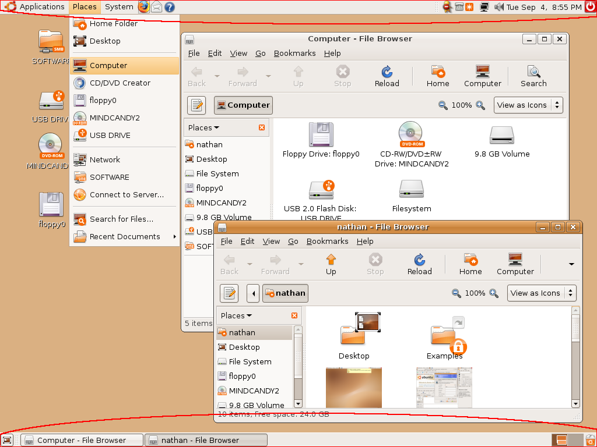Close the sidebar in nathan window
The image size is (597, 447).
tap(294, 316)
